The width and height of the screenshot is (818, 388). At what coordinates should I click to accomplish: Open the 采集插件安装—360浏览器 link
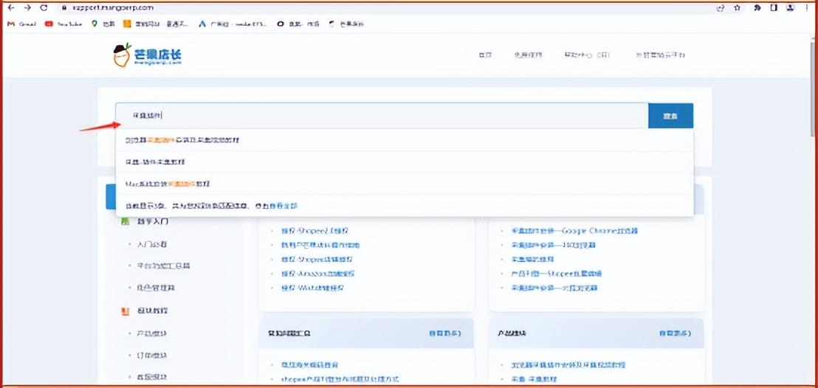tap(554, 245)
